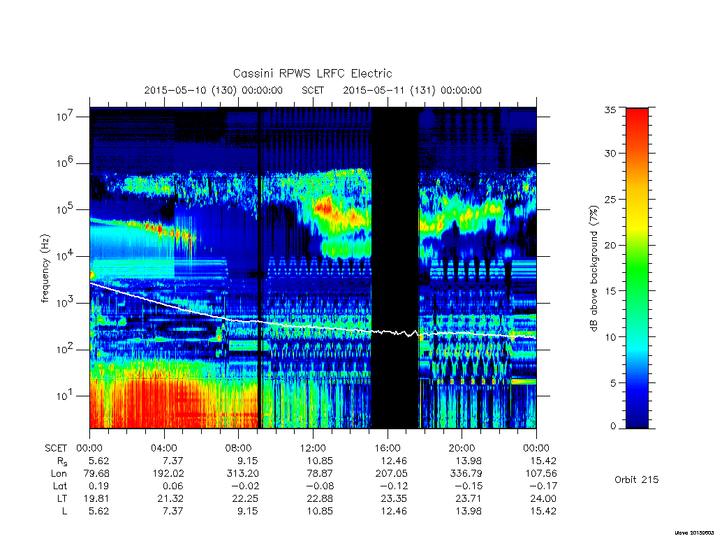
Task: Click SCET time tick '16:00'
Action: [x=388, y=448]
